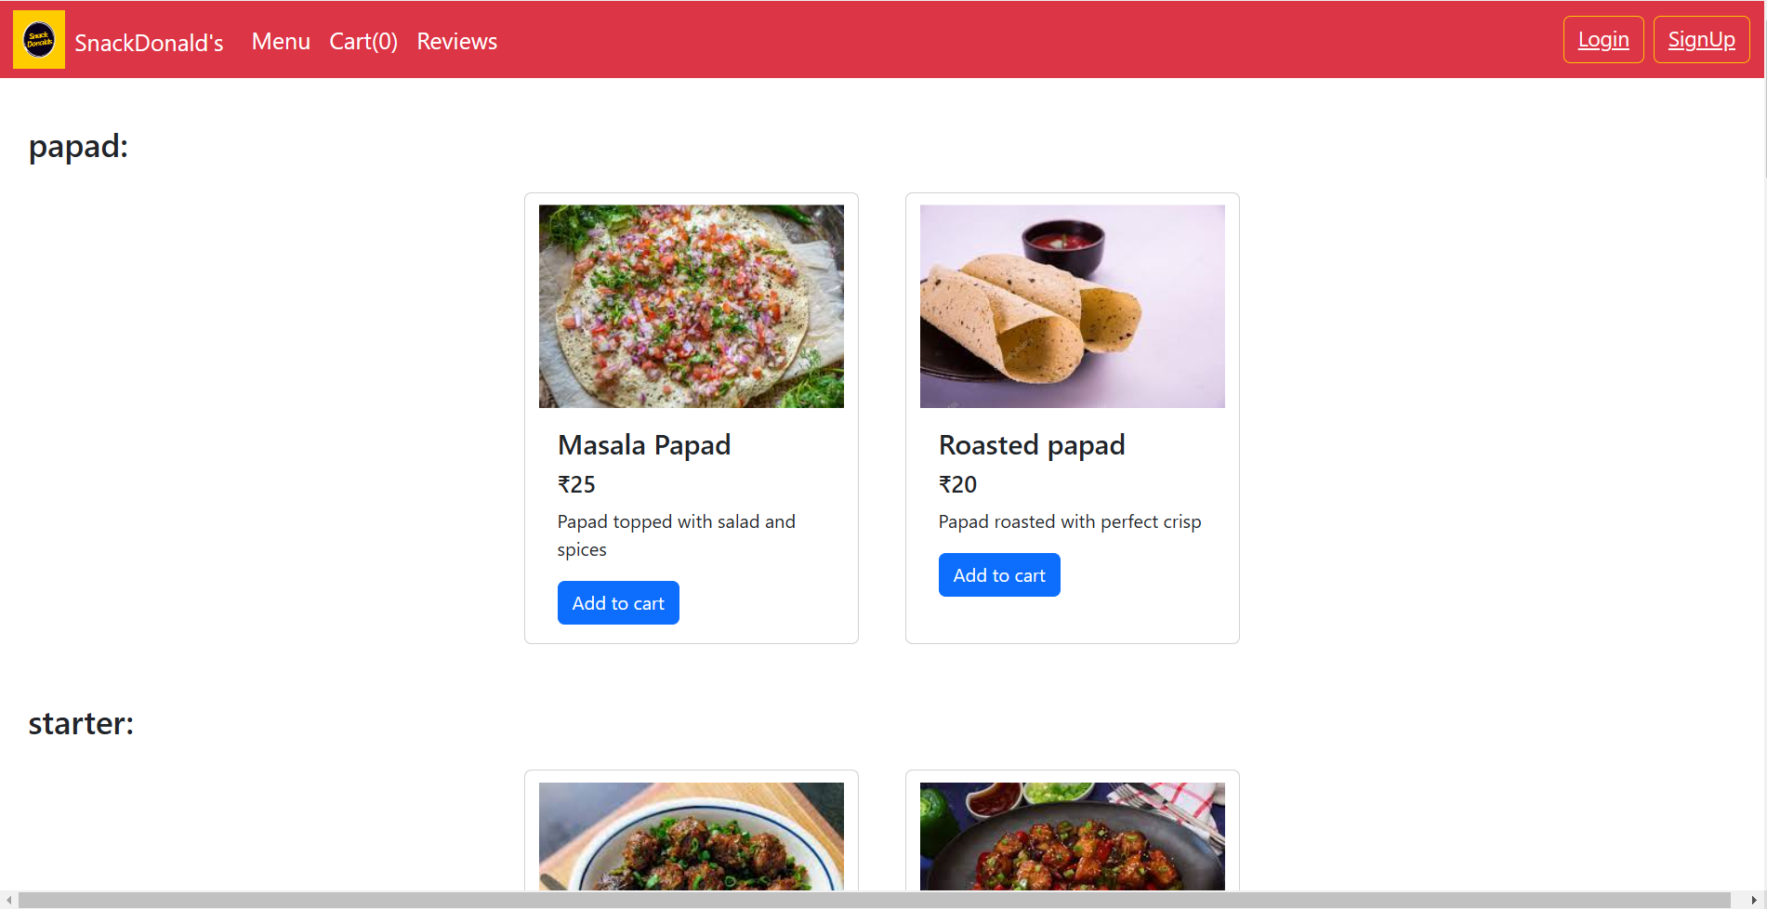Click the scrollbar left arrow
Screen dimensions: 1767x909
coord(8,900)
